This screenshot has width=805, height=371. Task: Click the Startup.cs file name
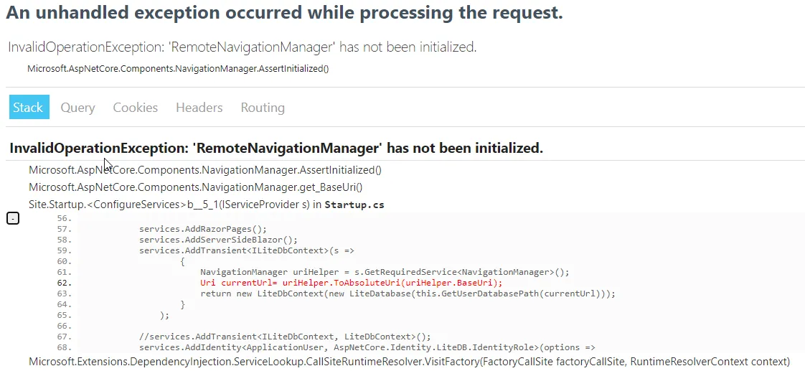coord(354,205)
